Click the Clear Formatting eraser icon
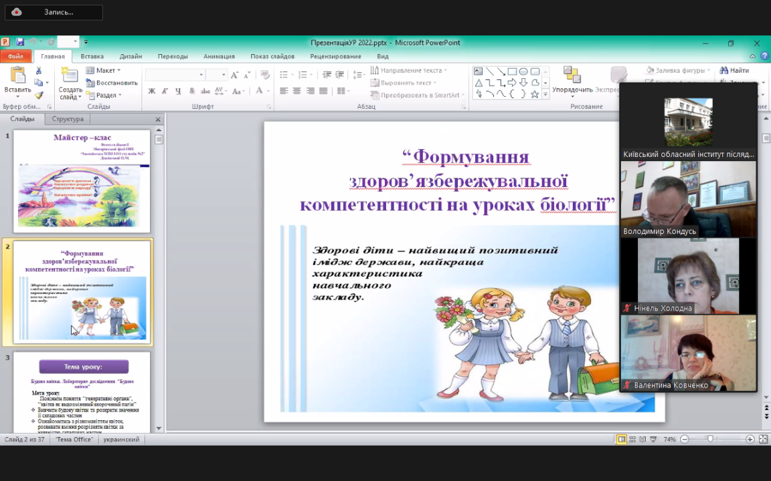The height and width of the screenshot is (481, 771). click(265, 75)
